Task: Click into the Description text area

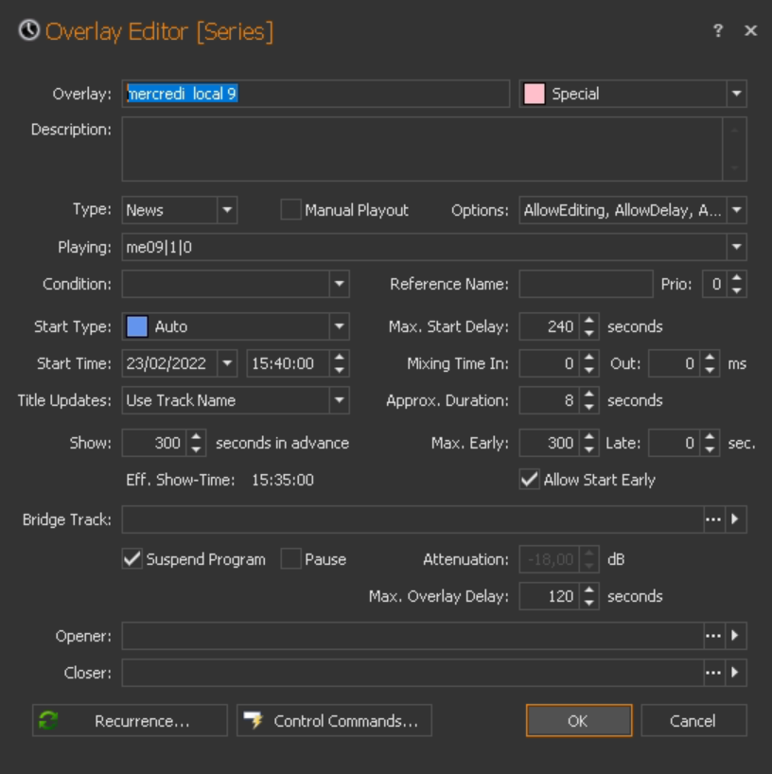Action: (421, 149)
